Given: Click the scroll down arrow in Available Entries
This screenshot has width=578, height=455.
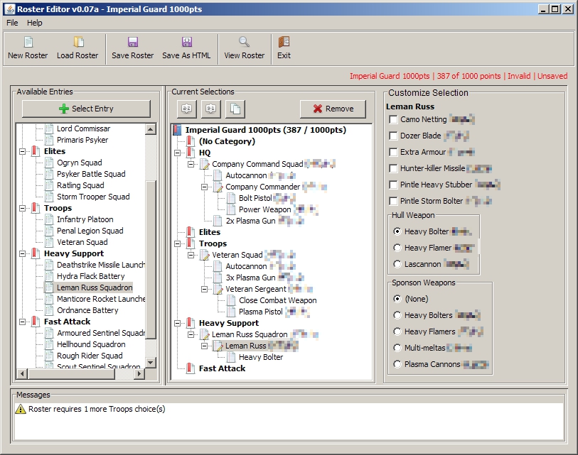Looking at the screenshot, I should pyautogui.click(x=151, y=363).
